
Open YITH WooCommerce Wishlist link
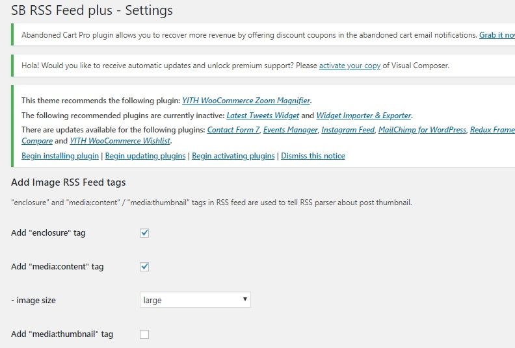[x=120, y=141]
